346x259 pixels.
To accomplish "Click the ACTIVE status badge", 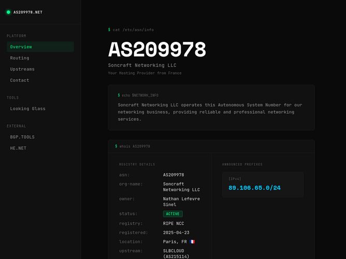I will (x=173, y=214).
